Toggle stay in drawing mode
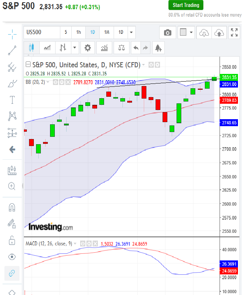The height and width of the screenshot is (295, 242). (x=12, y=224)
